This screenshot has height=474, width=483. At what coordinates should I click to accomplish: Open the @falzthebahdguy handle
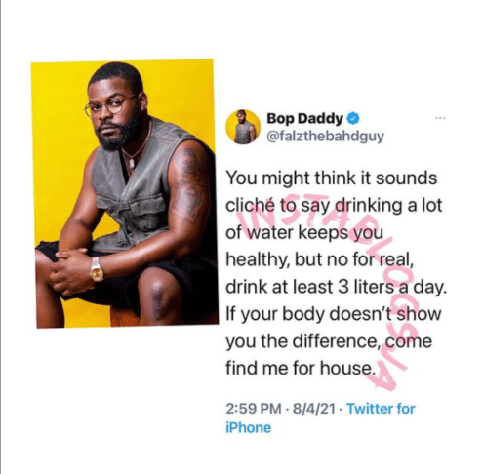coord(325,137)
